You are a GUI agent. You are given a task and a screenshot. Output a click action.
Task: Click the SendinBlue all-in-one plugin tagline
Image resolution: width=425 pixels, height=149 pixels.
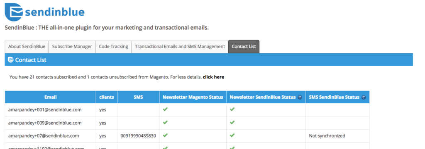point(107,28)
